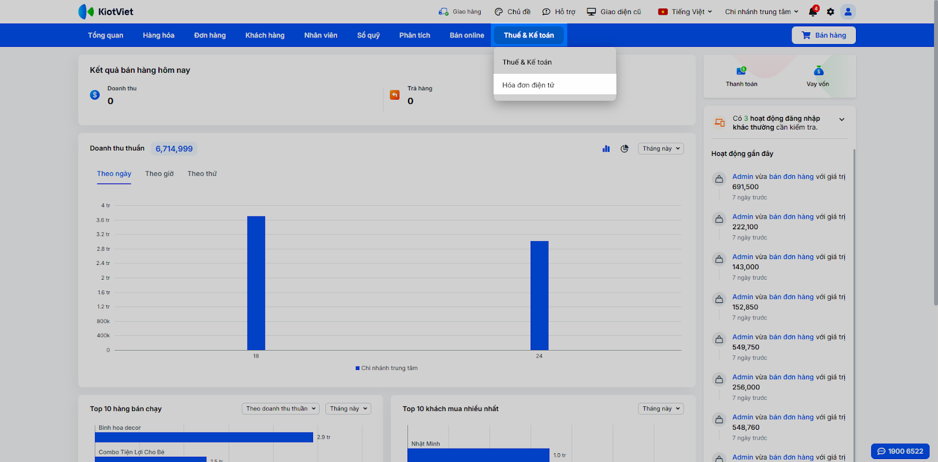Viewport: 938px width, 462px height.
Task: Click the Nhật Minh customer bar
Action: click(478, 455)
